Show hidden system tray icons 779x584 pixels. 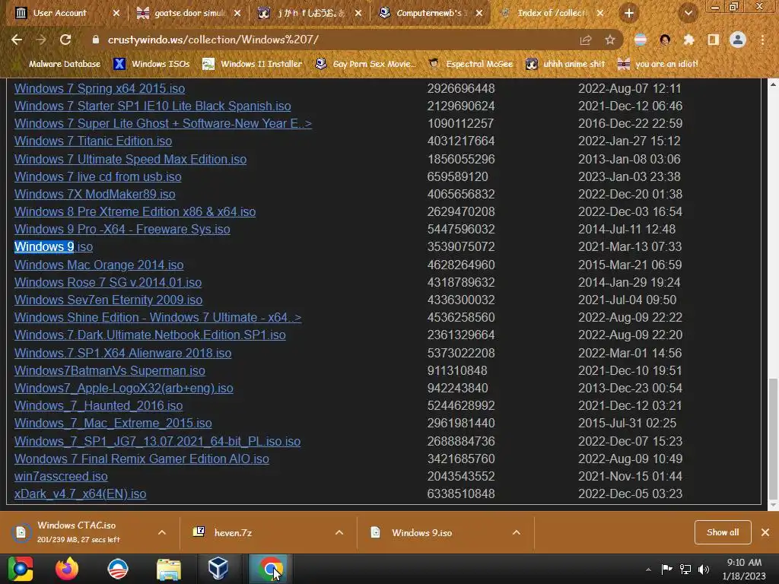(x=648, y=570)
